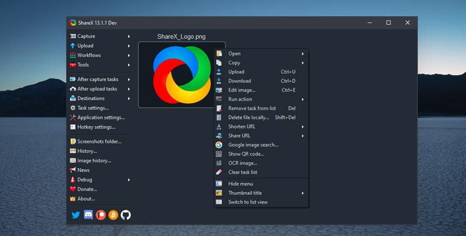Screen dimensions: 466x236
Task: Click the Workflows grid icon
Action: click(x=73, y=55)
